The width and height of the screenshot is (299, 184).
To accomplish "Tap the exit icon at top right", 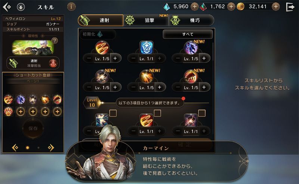I will click(x=290, y=7).
